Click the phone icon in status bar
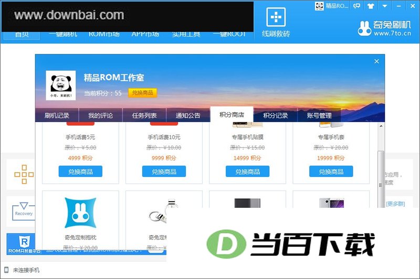The width and height of the screenshot is (420, 279). coord(6,270)
